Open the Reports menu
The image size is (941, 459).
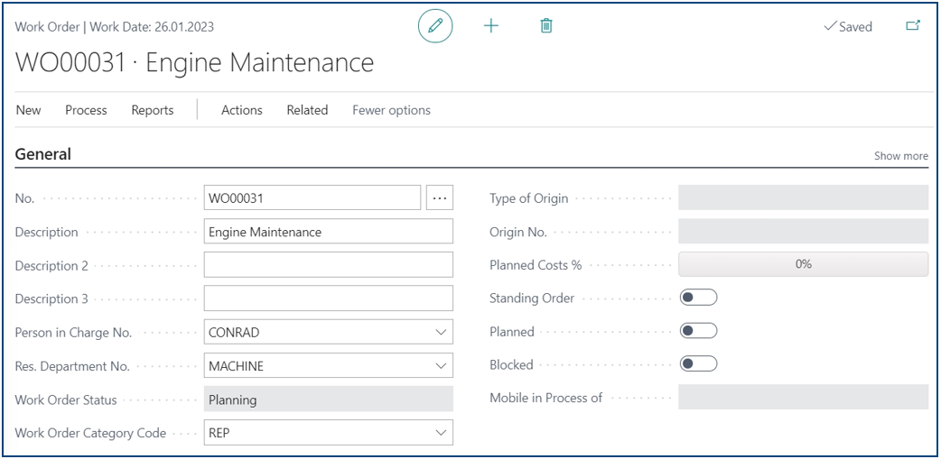coord(153,110)
